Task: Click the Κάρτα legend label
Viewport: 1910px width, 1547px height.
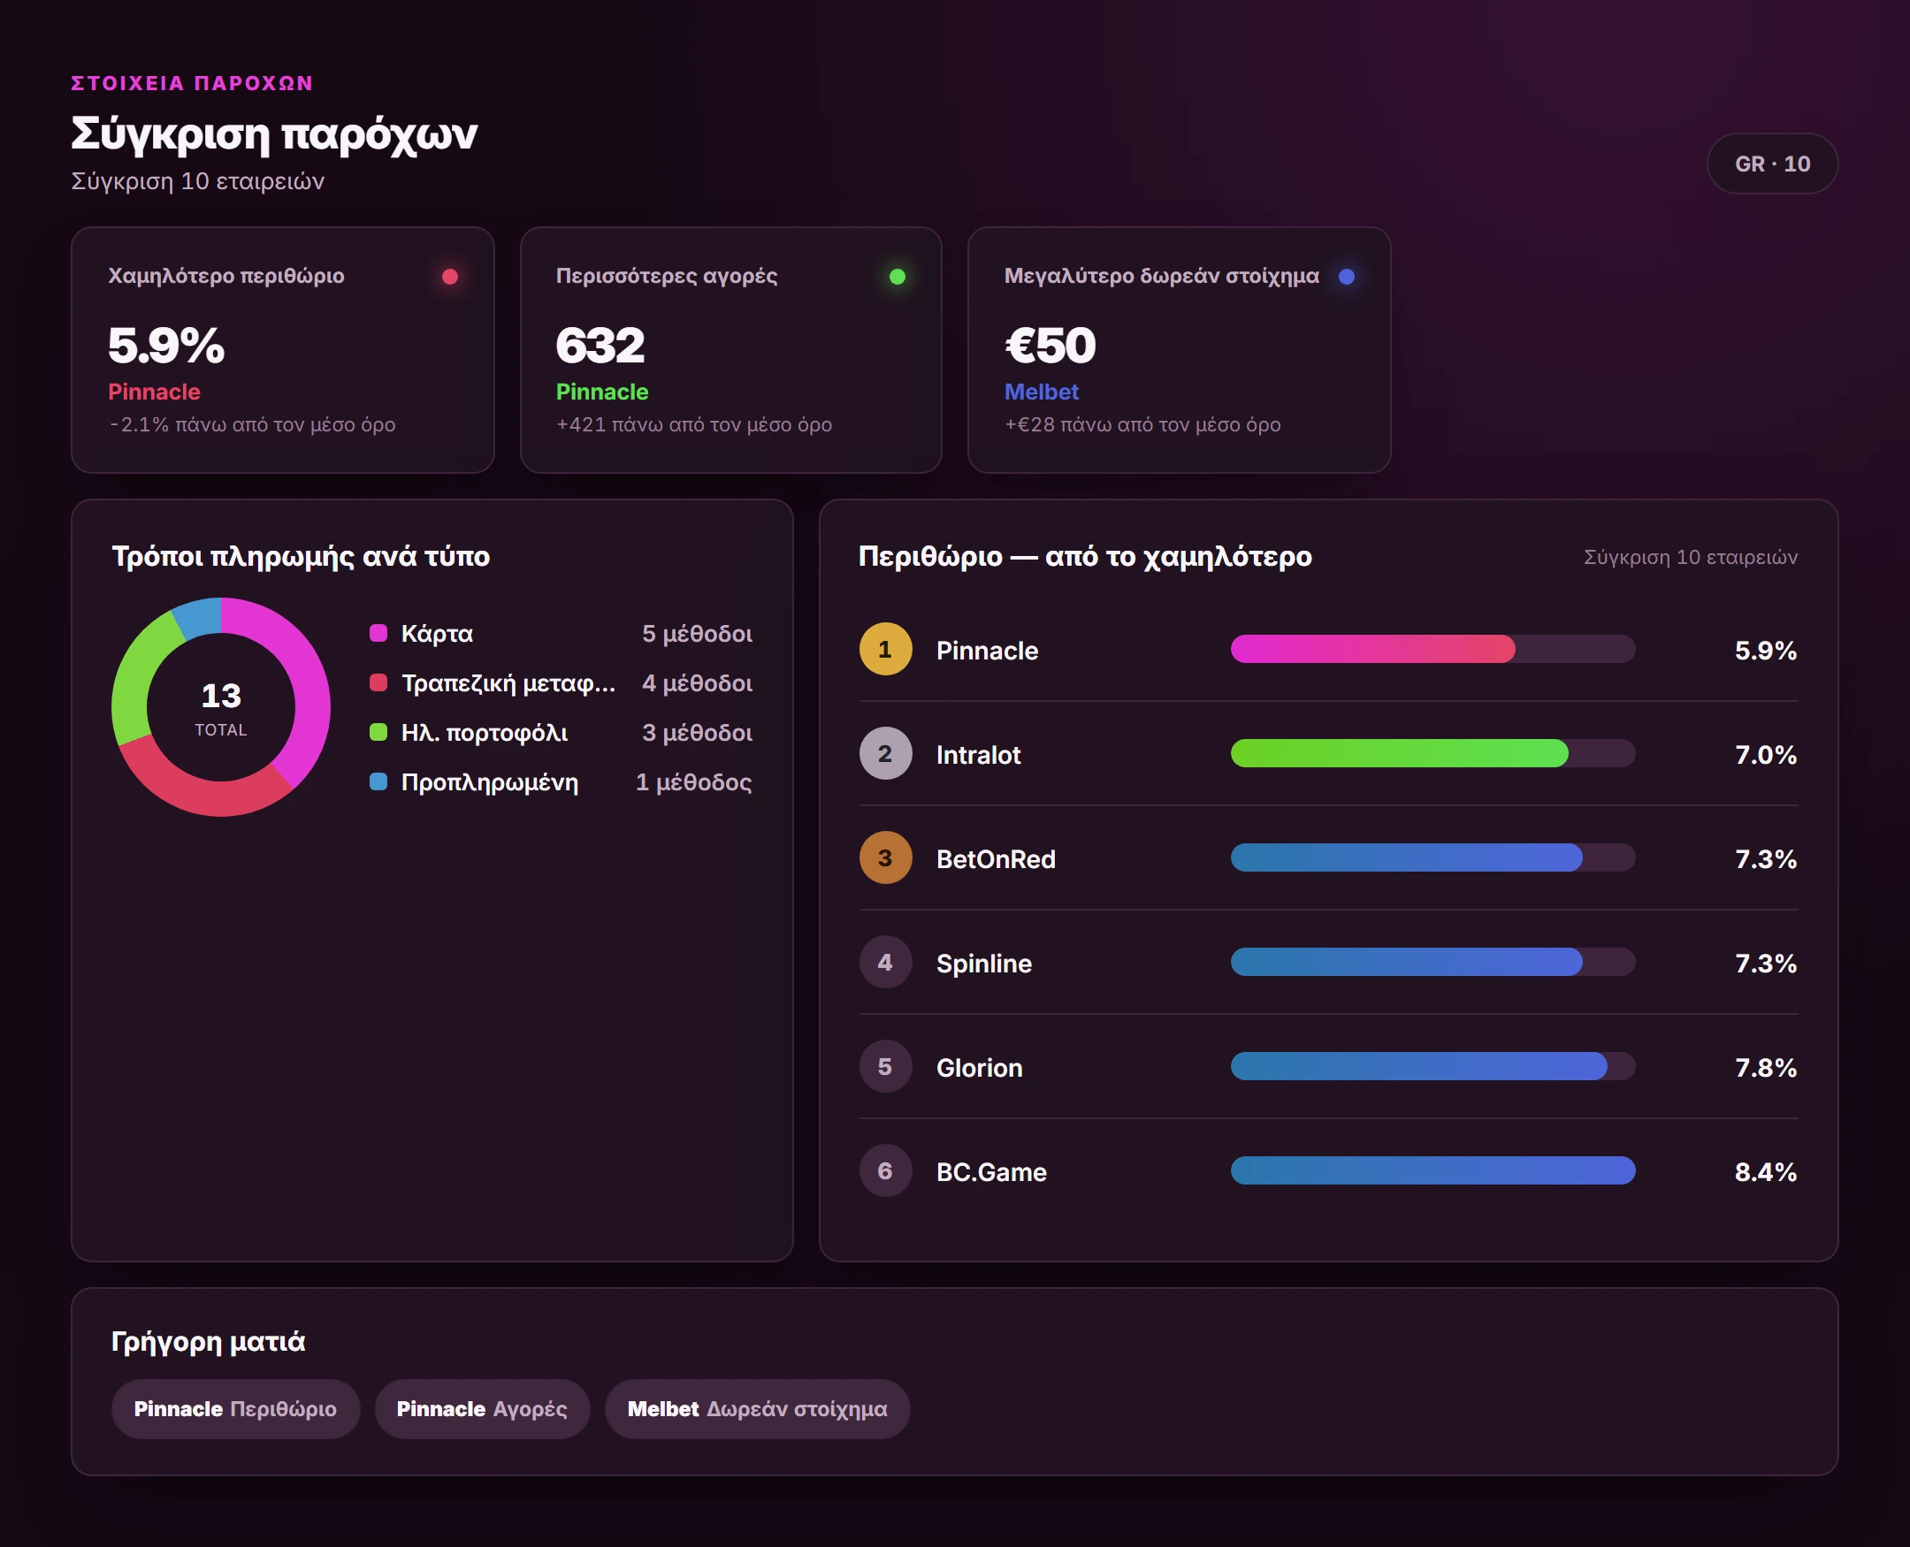Action: tap(438, 634)
